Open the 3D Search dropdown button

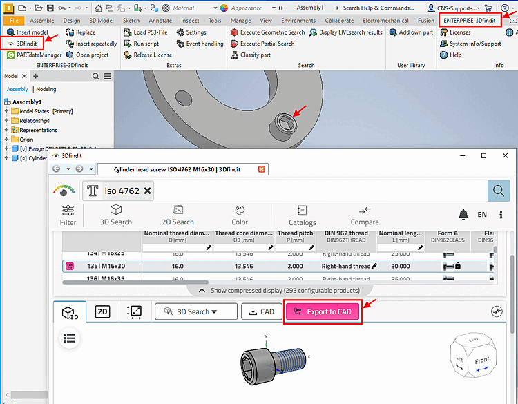click(196, 311)
